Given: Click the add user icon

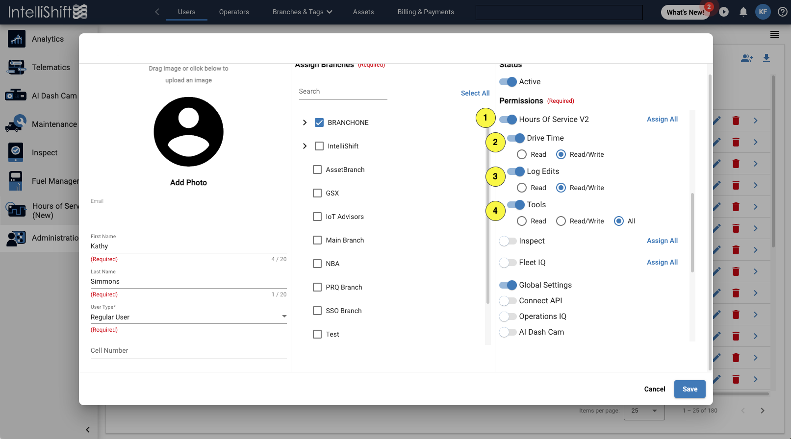Looking at the screenshot, I should click(747, 58).
